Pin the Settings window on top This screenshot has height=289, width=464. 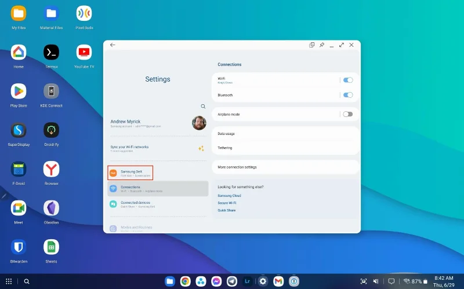[x=322, y=45]
